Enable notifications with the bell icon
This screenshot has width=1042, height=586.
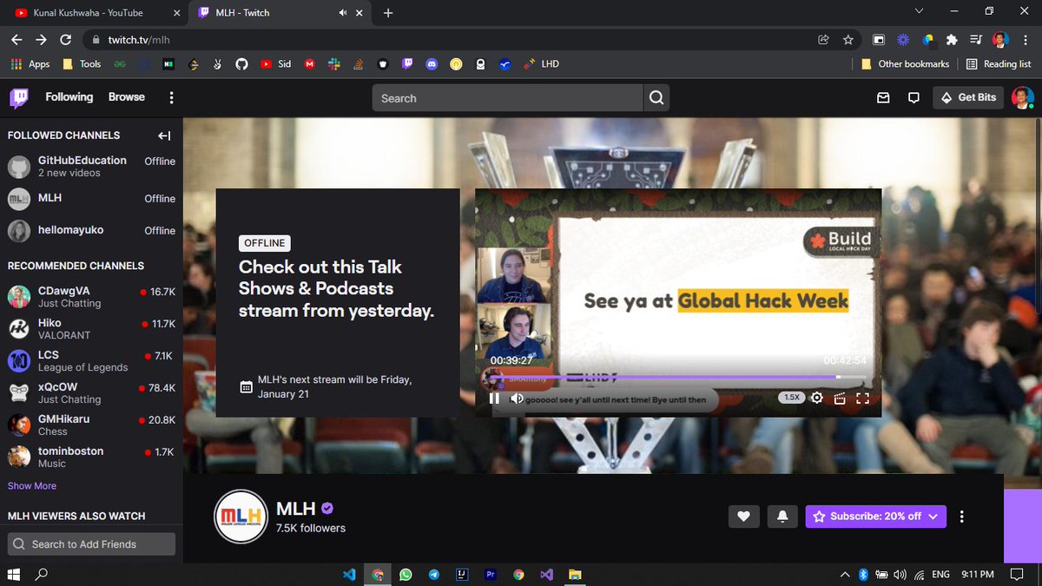pyautogui.click(x=781, y=516)
